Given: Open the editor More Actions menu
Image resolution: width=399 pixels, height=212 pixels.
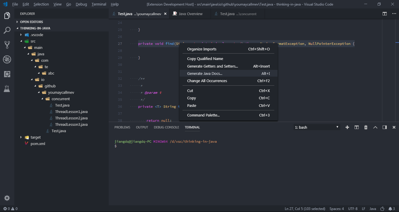Looking at the screenshot, I should pyautogui.click(x=394, y=14).
